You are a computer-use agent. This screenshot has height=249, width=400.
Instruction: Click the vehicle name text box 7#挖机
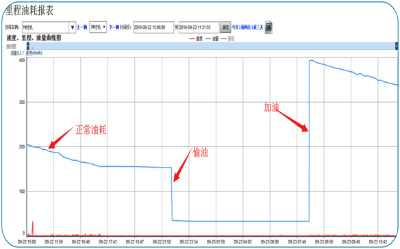click(46, 27)
